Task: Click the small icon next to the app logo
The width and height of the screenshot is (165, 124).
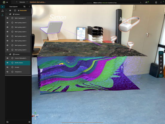Action: pyautogui.click(x=7, y=2)
